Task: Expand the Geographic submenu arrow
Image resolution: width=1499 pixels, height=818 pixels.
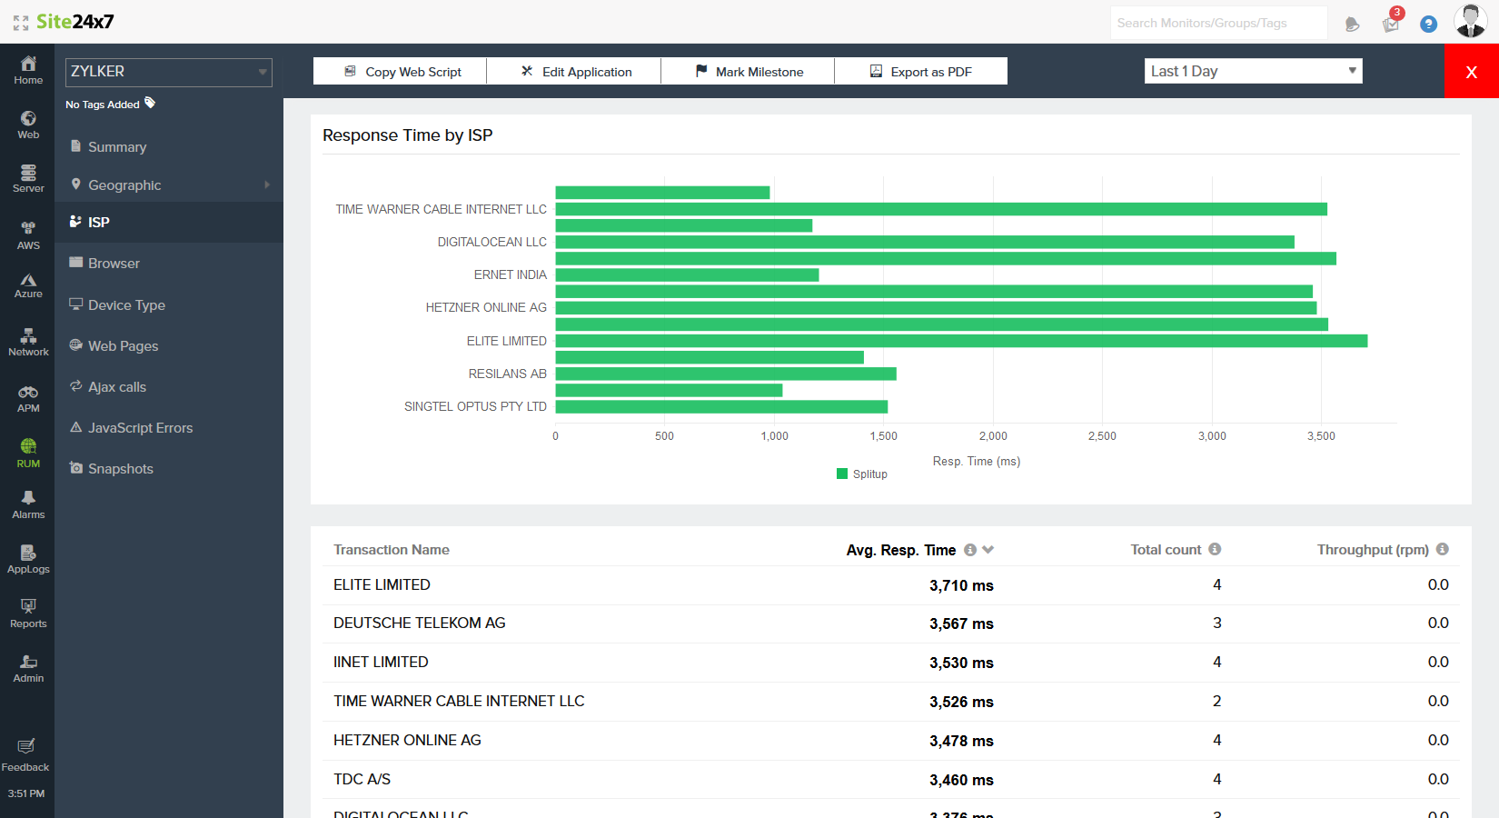Action: pyautogui.click(x=267, y=185)
